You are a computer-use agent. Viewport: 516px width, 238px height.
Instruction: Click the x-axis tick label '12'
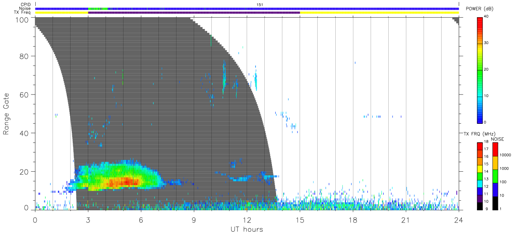(x=247, y=220)
